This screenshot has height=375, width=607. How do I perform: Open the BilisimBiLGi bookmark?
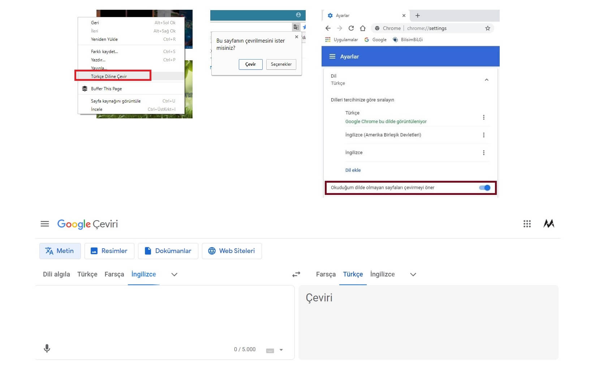pos(408,40)
